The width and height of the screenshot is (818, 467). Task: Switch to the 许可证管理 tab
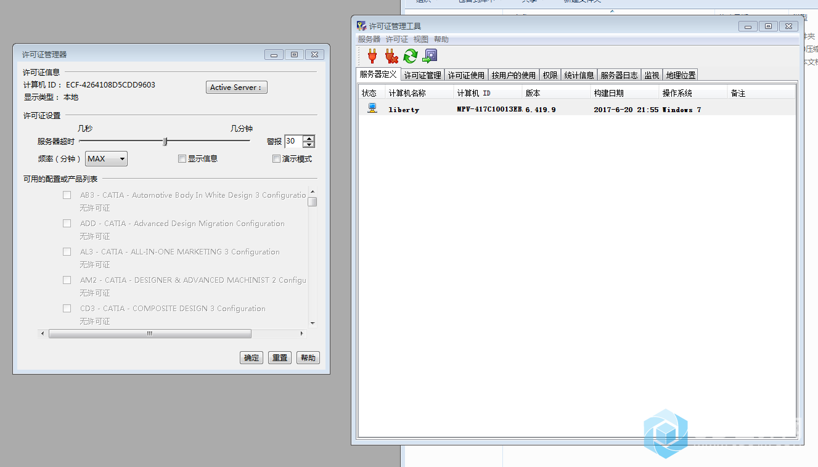click(423, 75)
